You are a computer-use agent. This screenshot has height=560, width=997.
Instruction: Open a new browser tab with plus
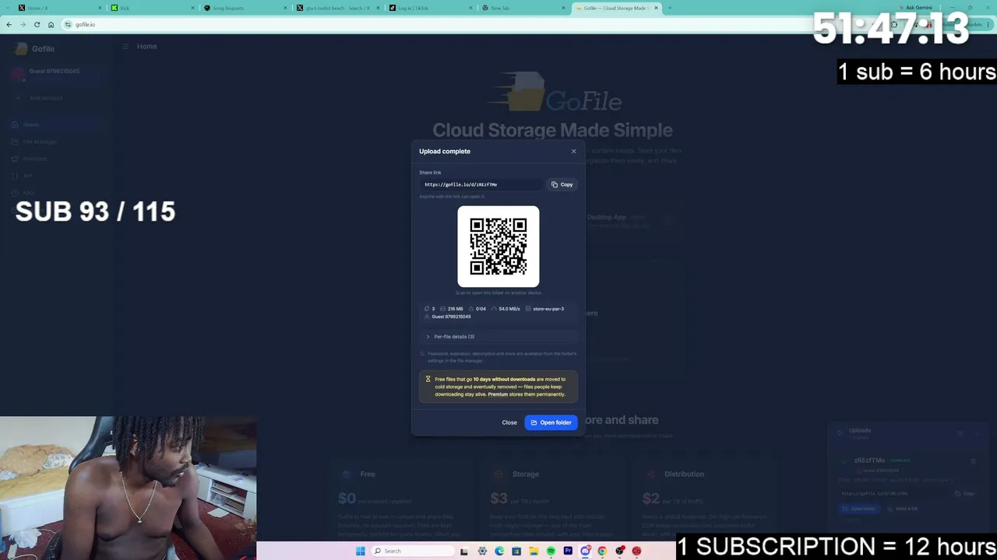tap(670, 8)
